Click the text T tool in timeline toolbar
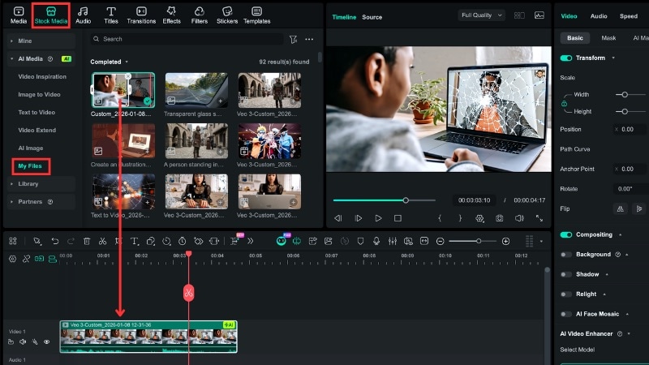This screenshot has height=365, width=649. (134, 241)
